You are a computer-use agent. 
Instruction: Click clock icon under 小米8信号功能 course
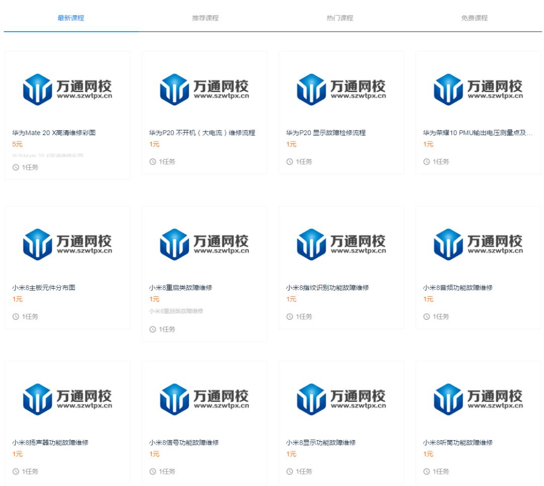[x=153, y=471]
